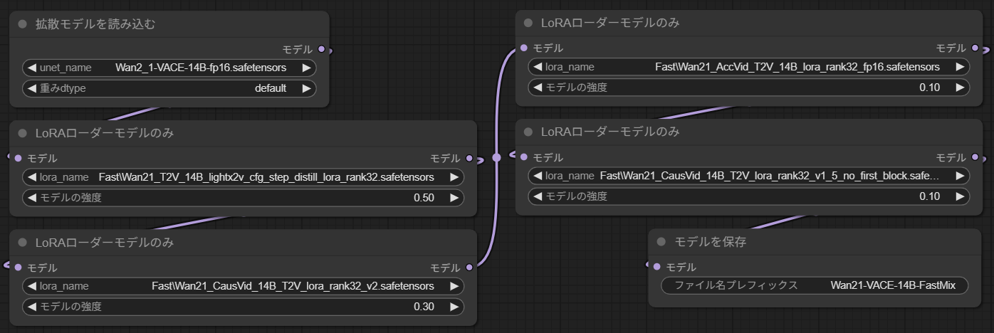Viewport: 994px width, 333px height.
Task: Click the reroute dot on the link between LoRA nodes
Action: (496, 157)
